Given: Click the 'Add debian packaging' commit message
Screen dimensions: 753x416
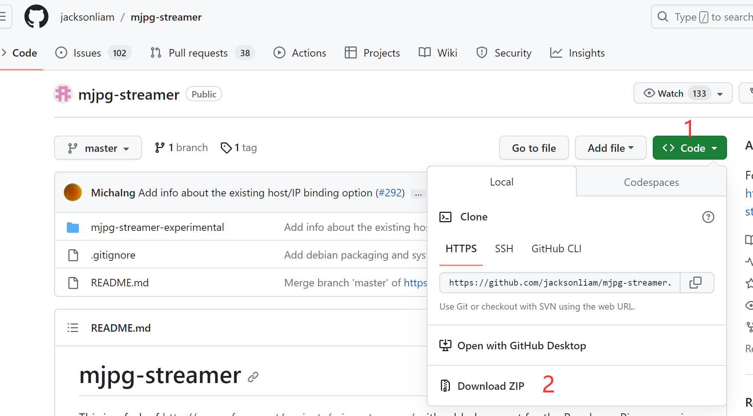Looking at the screenshot, I should click(x=355, y=255).
